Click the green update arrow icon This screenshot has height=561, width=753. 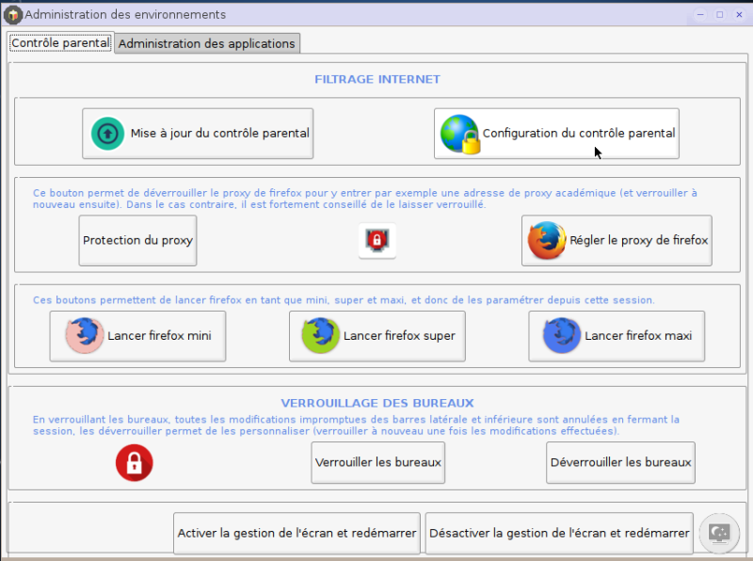tap(107, 134)
